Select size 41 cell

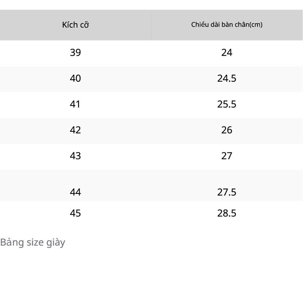click(75, 105)
